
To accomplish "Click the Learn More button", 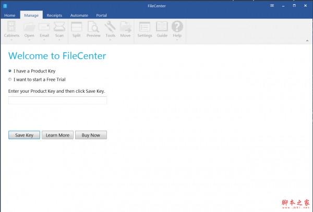I will click(57, 135).
